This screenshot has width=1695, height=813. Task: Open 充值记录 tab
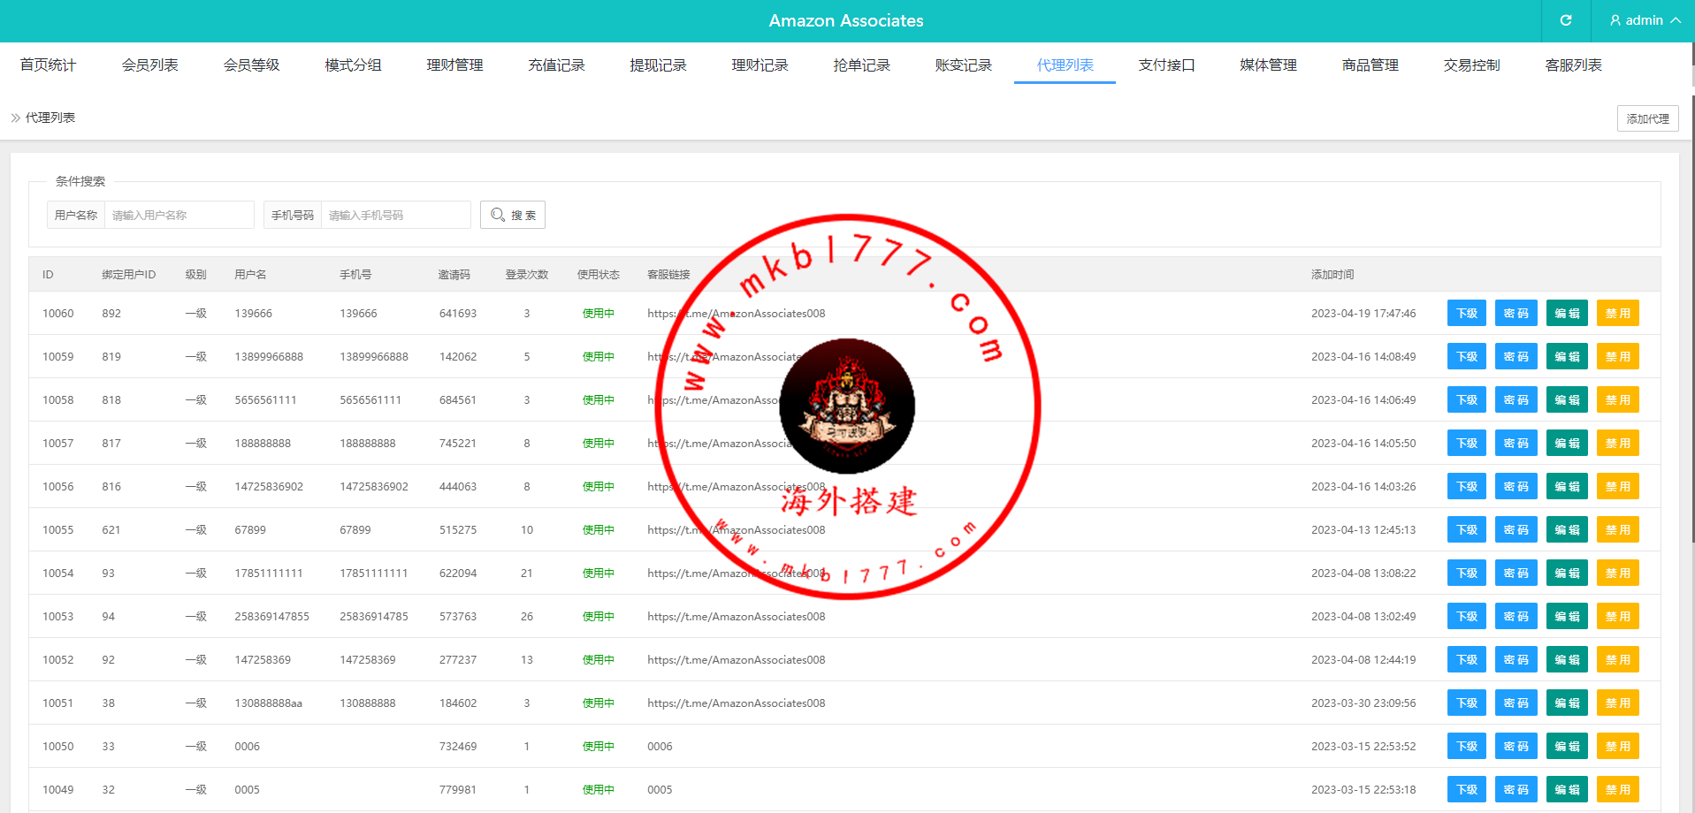pos(557,65)
